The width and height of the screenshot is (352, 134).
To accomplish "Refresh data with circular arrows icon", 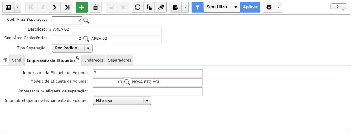I will tap(137, 7).
